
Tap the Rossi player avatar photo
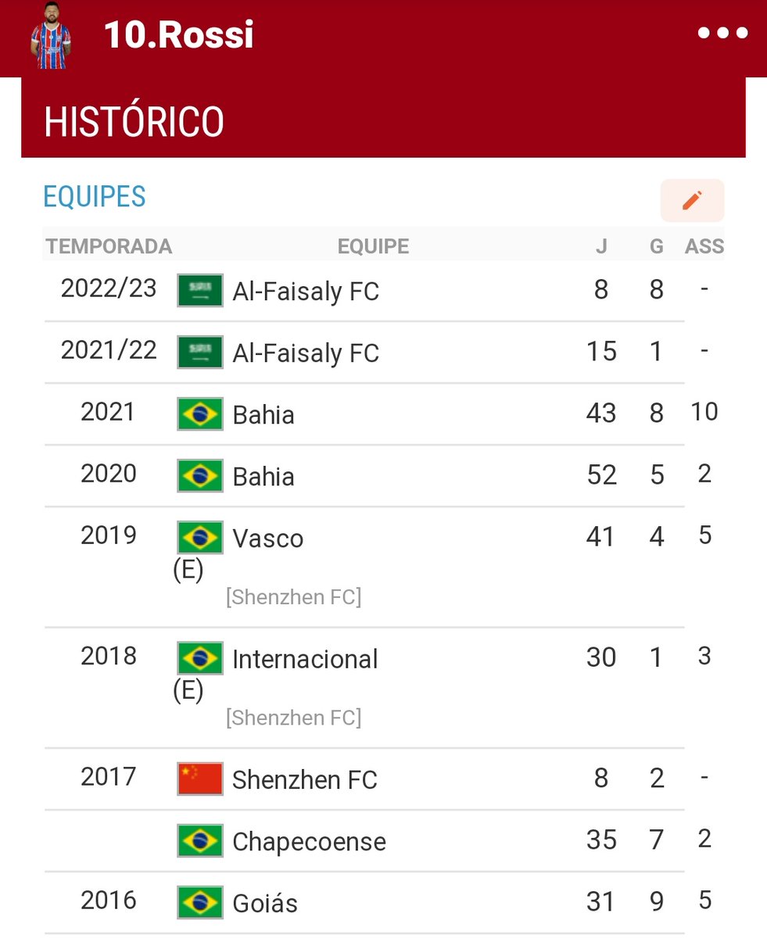click(50, 38)
